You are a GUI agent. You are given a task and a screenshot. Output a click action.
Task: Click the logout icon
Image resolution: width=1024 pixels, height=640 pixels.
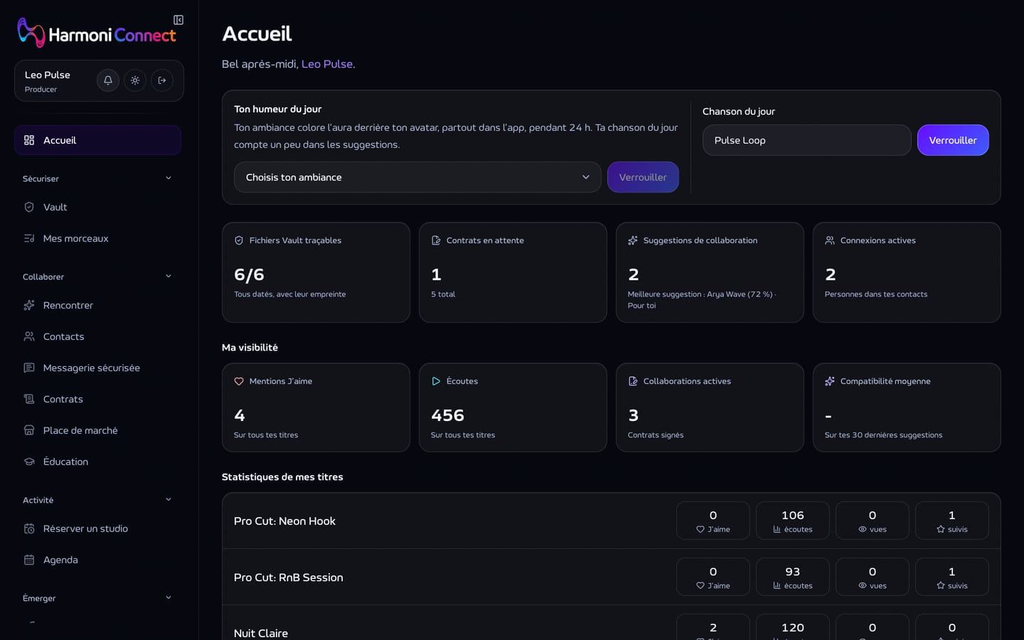[162, 80]
